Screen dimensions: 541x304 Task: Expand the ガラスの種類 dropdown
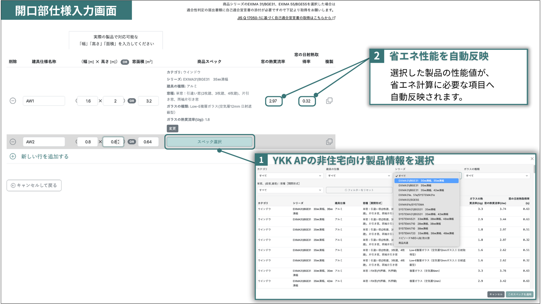pyautogui.click(x=497, y=176)
